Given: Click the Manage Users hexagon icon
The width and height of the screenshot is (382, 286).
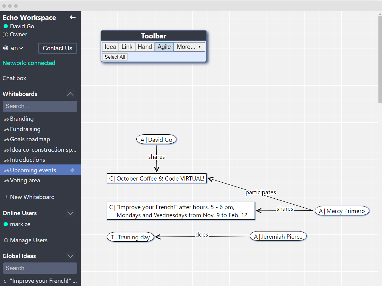Looking at the screenshot, I should click(6, 240).
